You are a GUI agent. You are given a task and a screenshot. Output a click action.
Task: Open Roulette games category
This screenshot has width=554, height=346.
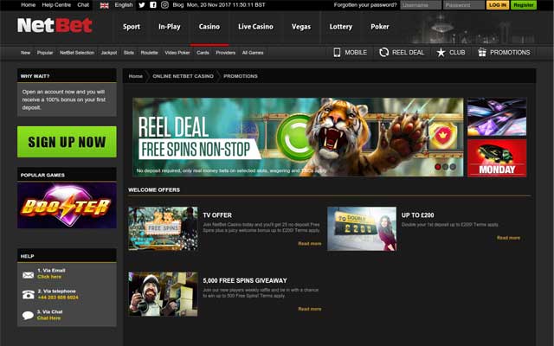click(149, 53)
